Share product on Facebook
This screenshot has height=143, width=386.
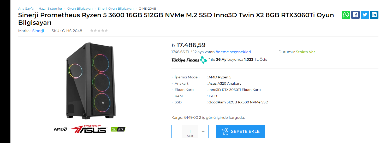(x=355, y=15)
